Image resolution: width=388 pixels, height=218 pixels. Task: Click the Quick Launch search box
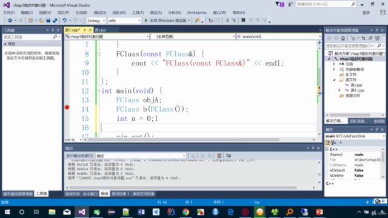326,4
